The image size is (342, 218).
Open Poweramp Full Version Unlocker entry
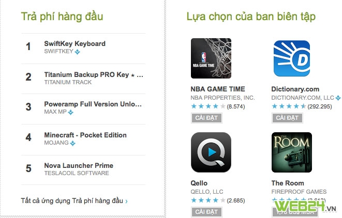[x=93, y=104]
